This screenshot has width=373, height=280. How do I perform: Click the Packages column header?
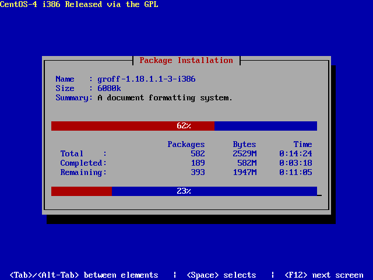click(186, 144)
